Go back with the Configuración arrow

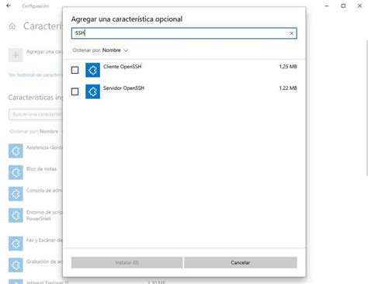(x=9, y=5)
